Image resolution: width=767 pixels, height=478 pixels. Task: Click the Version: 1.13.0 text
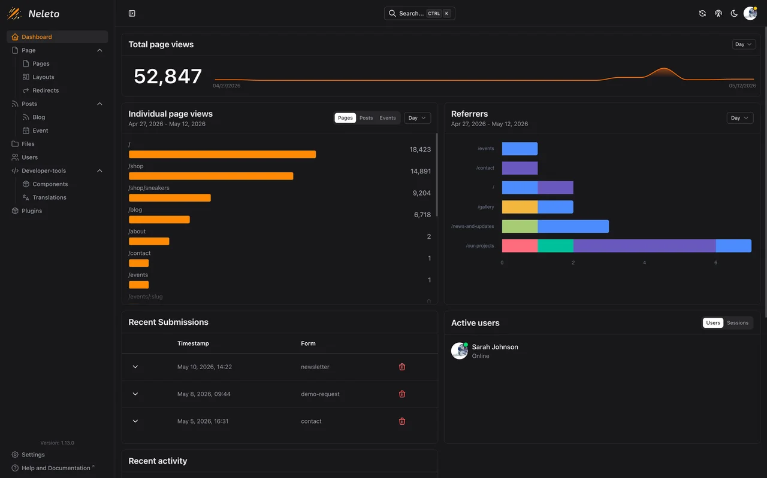(x=58, y=443)
